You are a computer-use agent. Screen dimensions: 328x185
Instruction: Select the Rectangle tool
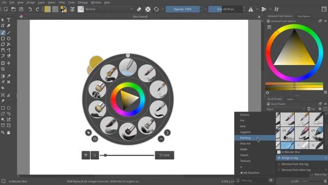(x=3, y=39)
